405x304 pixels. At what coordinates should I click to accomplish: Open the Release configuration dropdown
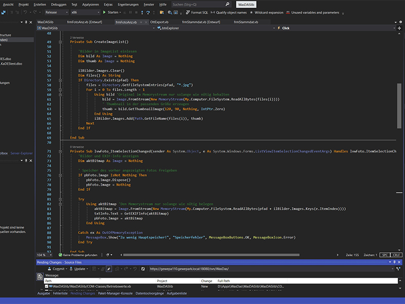tap(57, 12)
